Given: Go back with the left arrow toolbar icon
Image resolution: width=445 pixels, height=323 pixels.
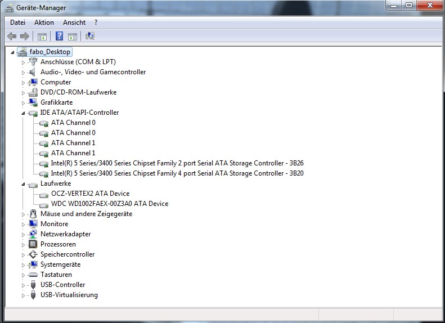Looking at the screenshot, I should [12, 36].
